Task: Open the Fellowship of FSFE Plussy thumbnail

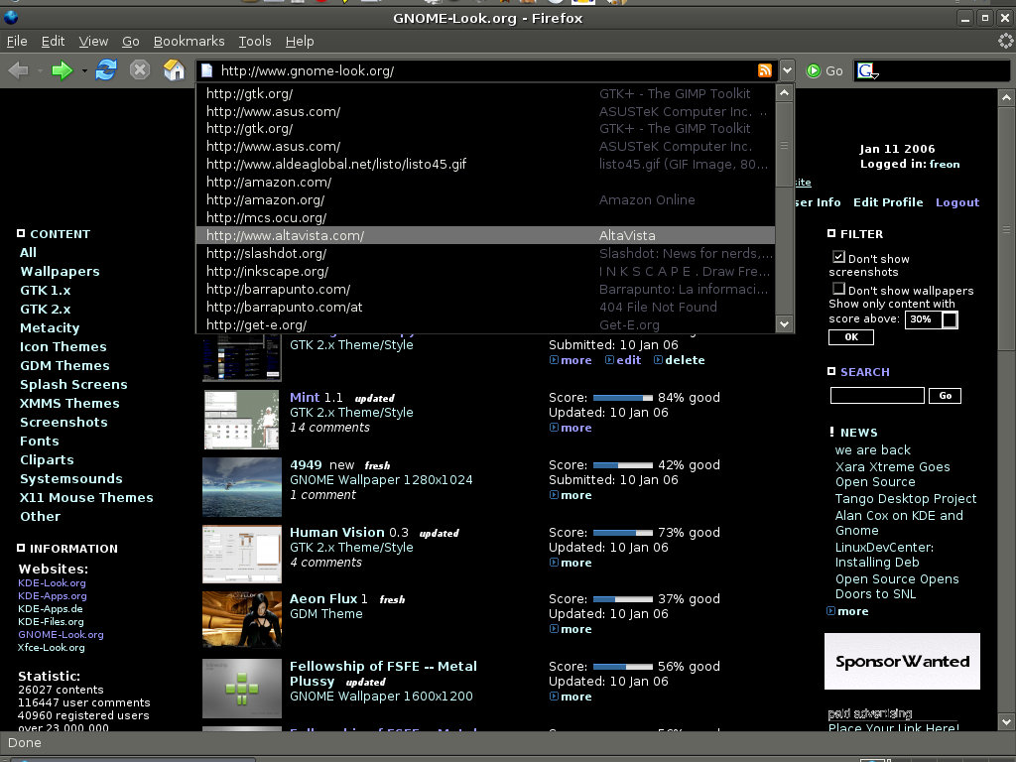Action: tap(242, 689)
